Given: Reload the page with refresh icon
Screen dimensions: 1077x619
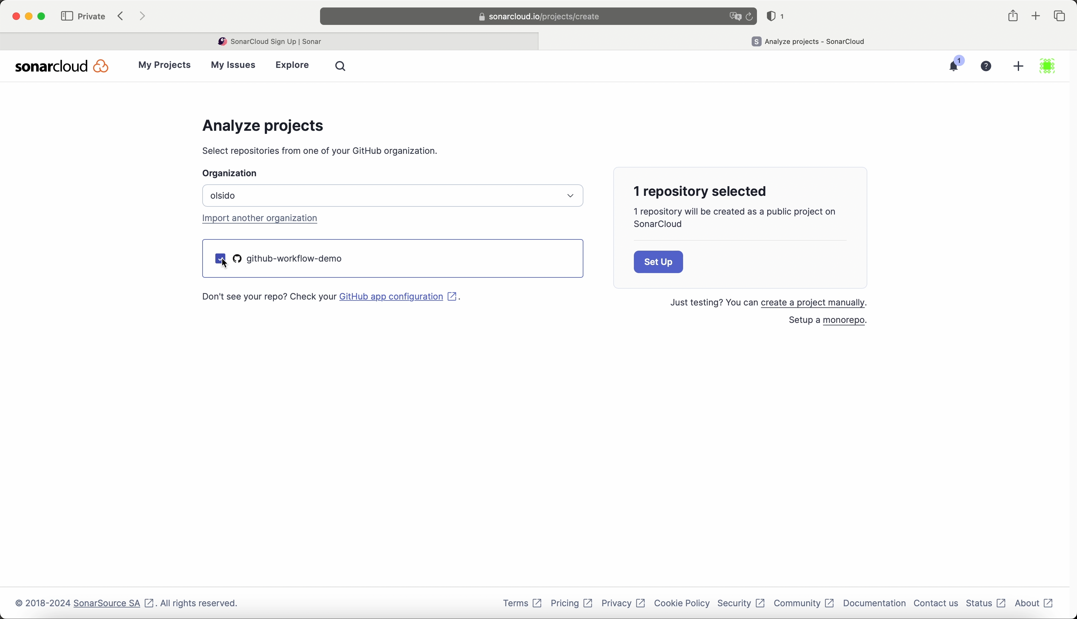Looking at the screenshot, I should pyautogui.click(x=749, y=17).
